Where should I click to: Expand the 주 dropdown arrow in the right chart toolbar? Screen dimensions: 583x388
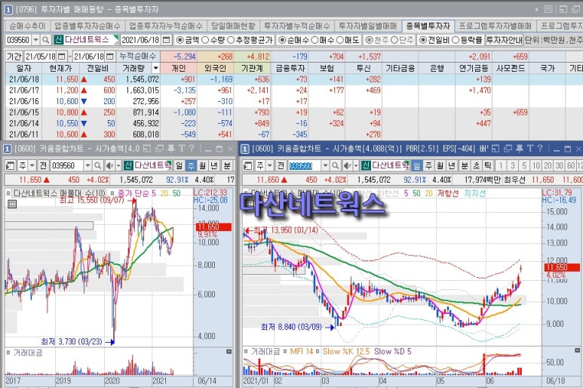(x=269, y=165)
